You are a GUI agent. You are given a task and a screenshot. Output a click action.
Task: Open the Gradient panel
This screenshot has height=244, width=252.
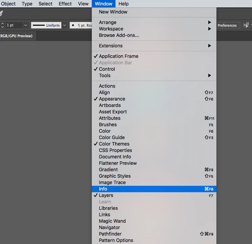[x=154, y=170]
